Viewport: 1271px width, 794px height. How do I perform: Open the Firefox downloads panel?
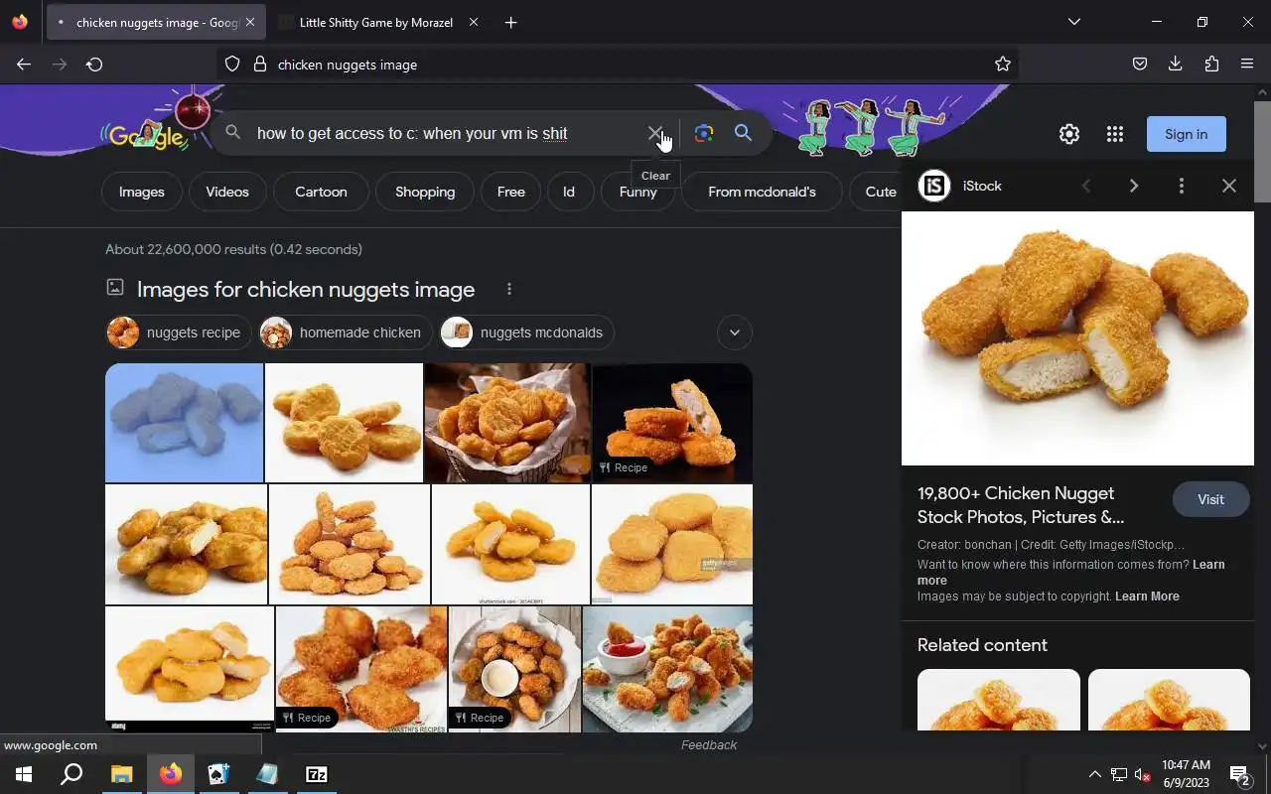pos(1176,65)
